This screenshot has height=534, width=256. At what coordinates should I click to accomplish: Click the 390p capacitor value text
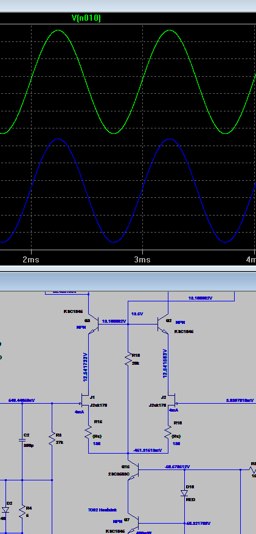pos(29,446)
